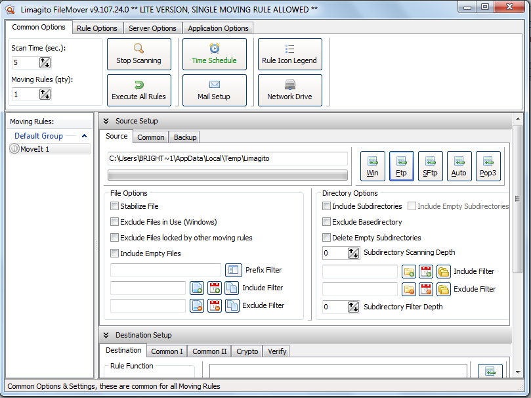
Task: Click the source directory path field
Action: pyautogui.click(x=227, y=158)
